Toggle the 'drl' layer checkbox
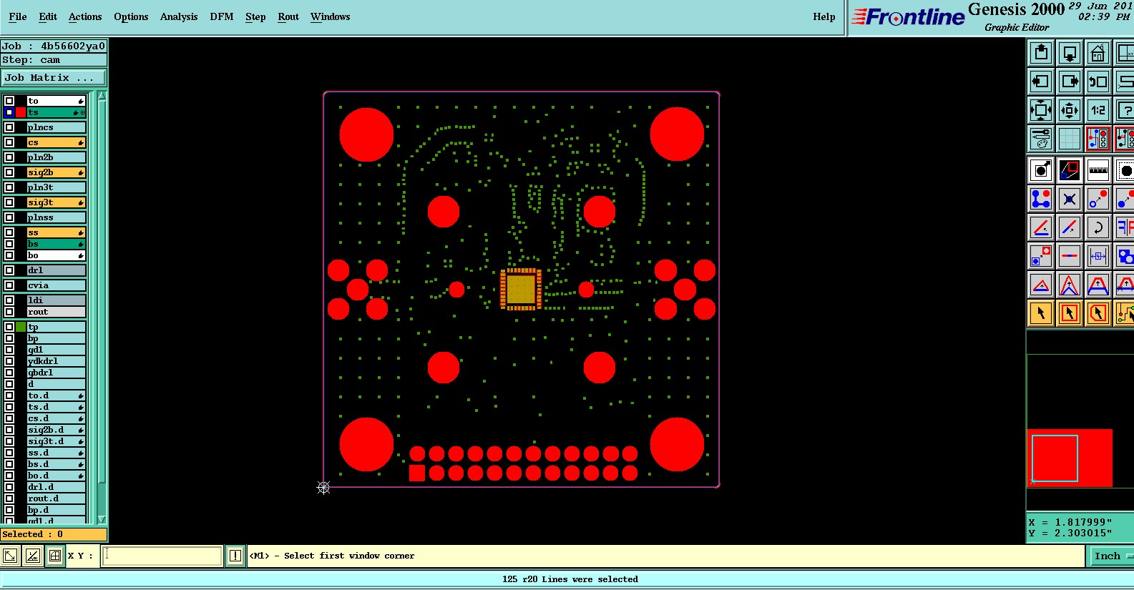The image size is (1134, 590). coord(9,270)
